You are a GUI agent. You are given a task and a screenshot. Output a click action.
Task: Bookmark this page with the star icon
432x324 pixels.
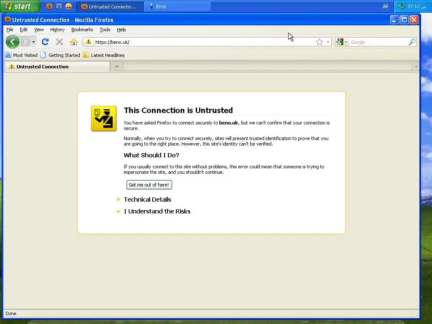pos(319,42)
